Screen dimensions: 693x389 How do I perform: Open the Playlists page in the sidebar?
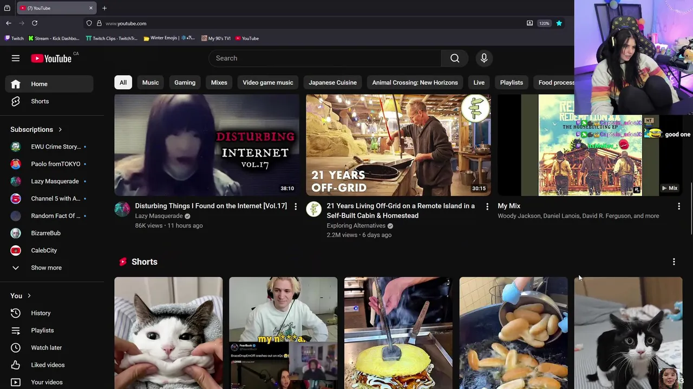(x=49, y=330)
